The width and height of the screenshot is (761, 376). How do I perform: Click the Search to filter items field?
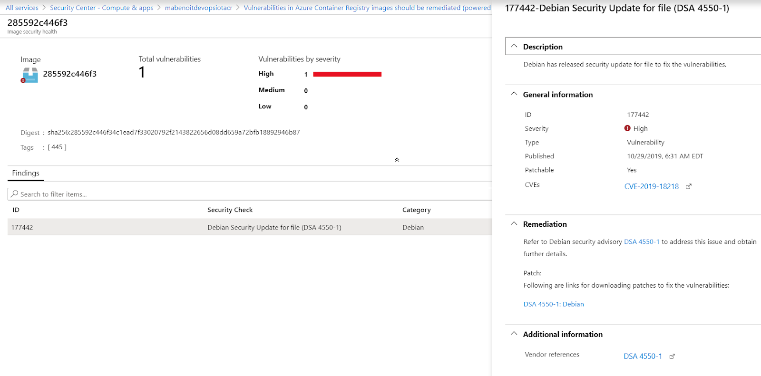(250, 194)
